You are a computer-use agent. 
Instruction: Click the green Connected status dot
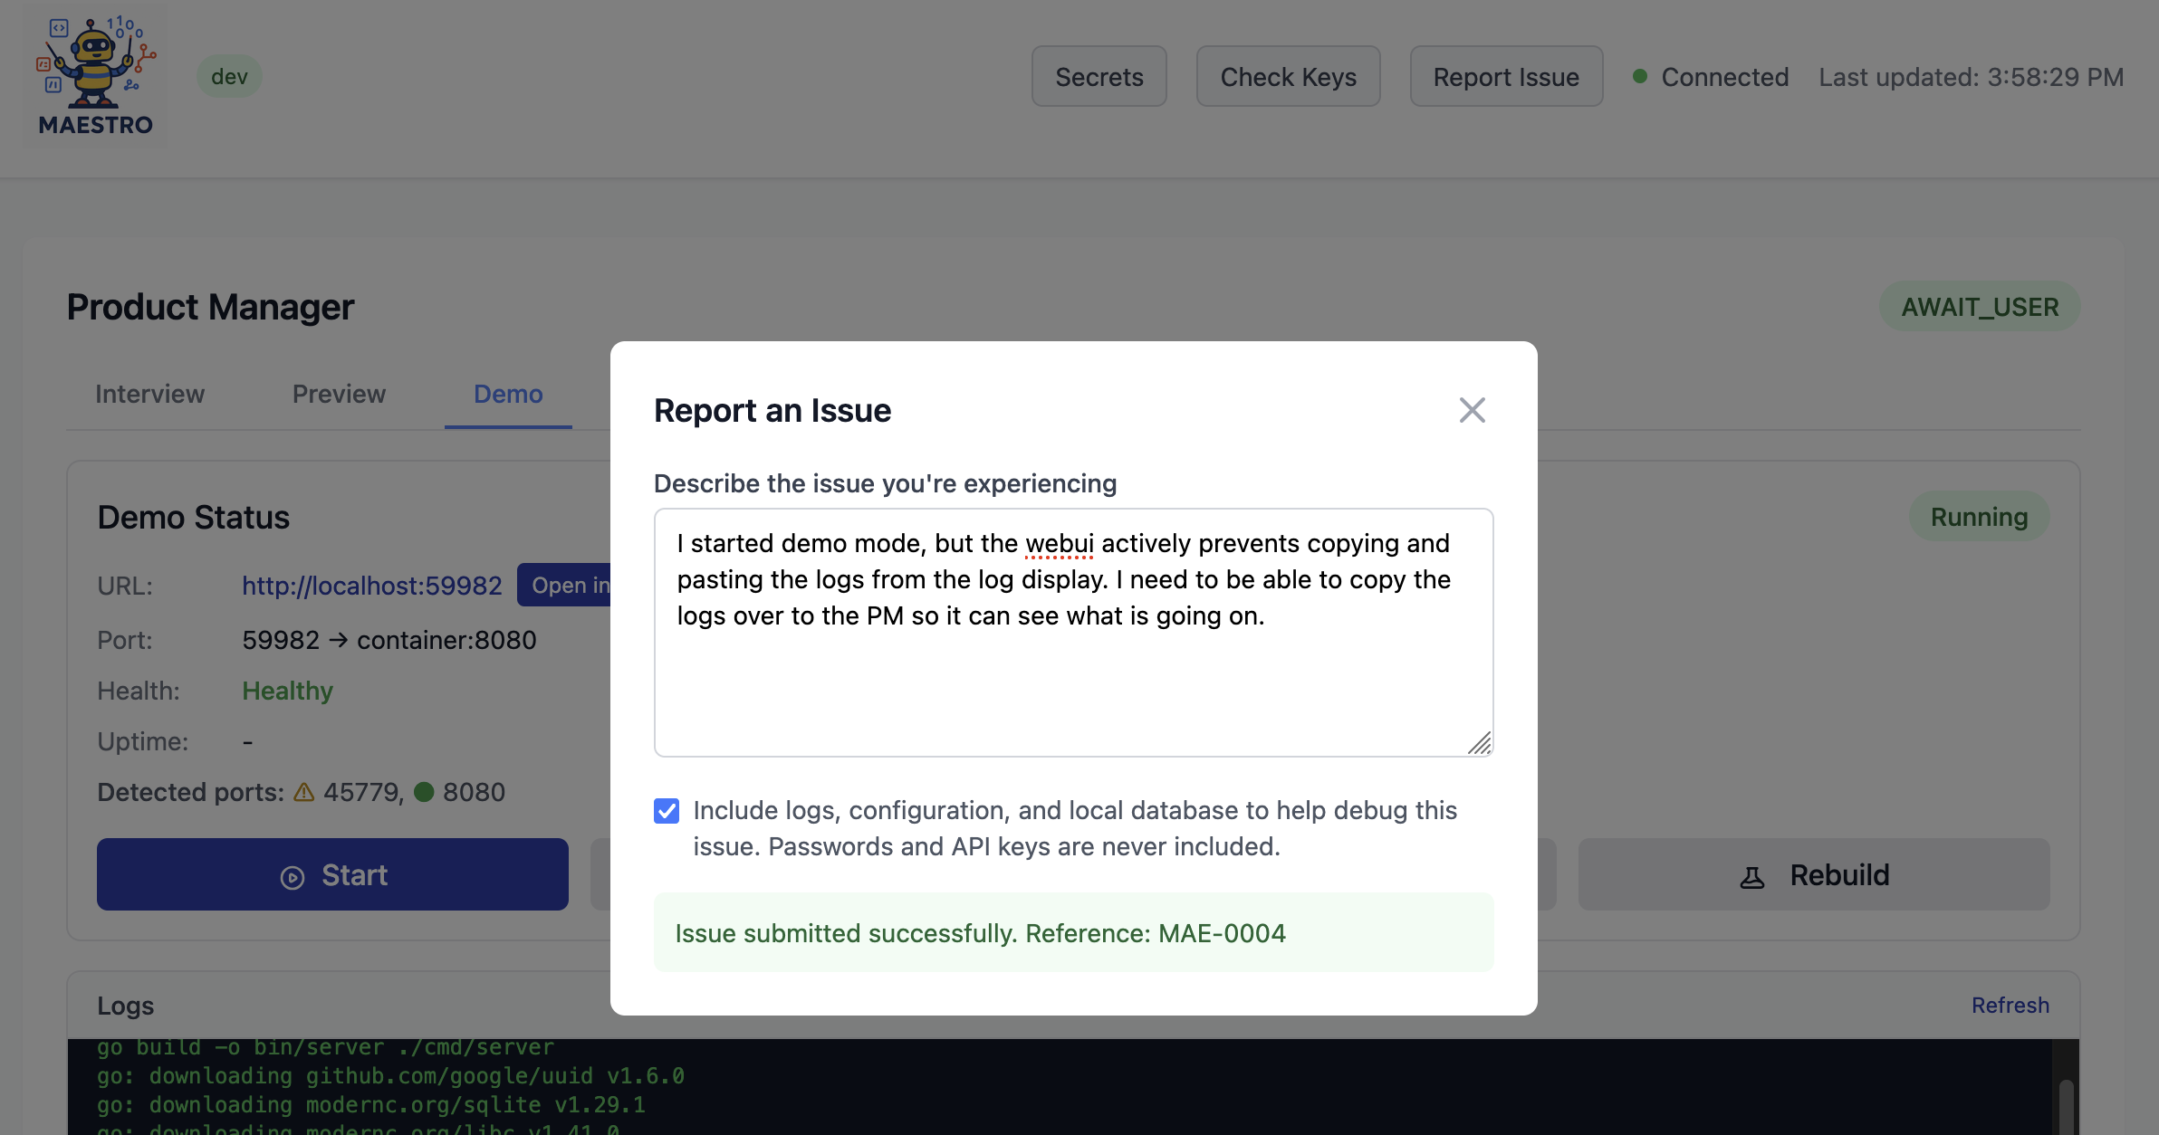click(1639, 77)
